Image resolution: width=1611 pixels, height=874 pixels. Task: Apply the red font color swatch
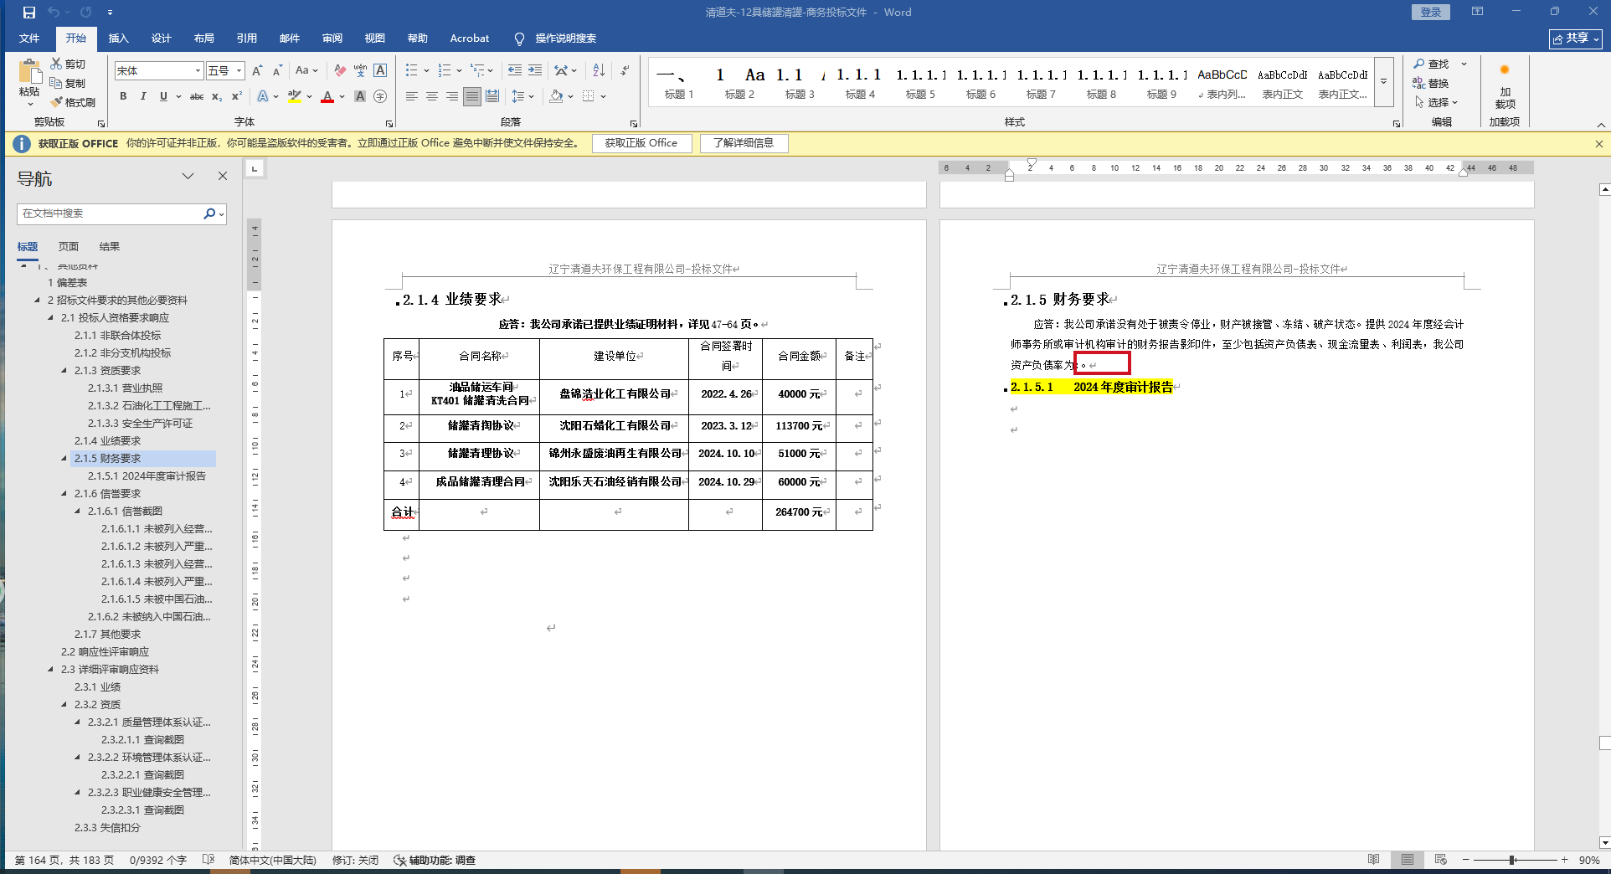(327, 96)
